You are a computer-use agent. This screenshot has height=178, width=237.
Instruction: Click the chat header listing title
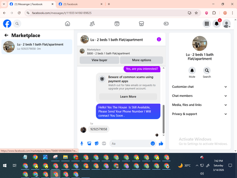[x=117, y=40]
